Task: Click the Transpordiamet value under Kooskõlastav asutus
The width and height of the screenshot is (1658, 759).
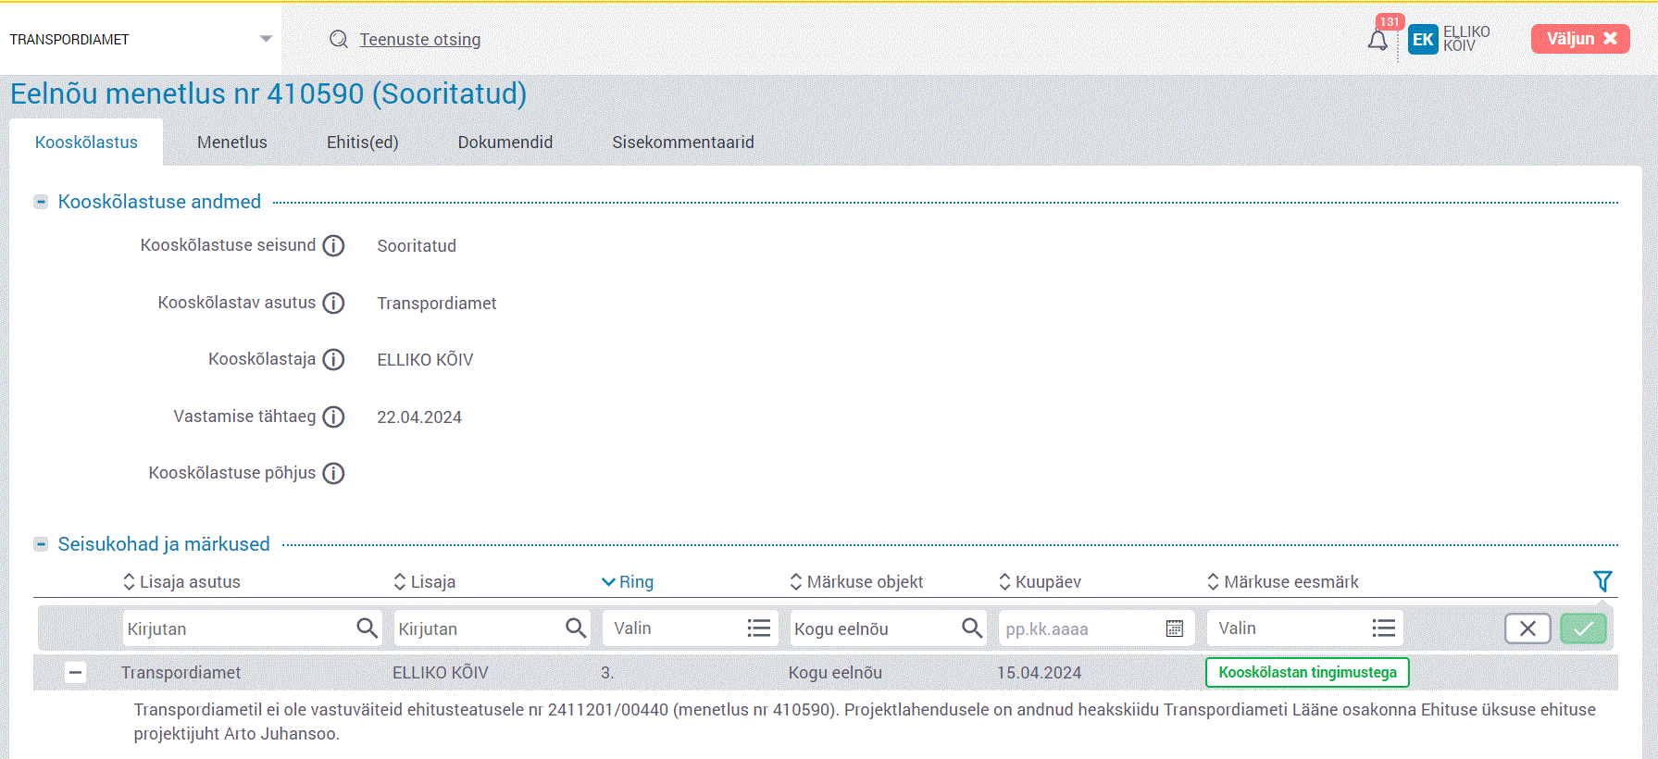Action: pos(437,304)
